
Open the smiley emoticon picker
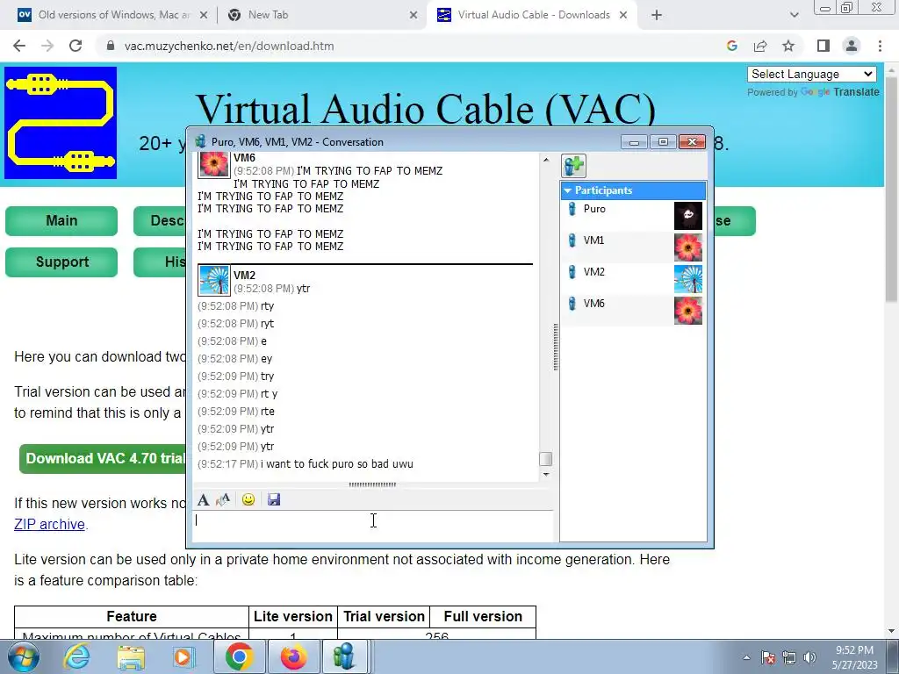click(248, 499)
